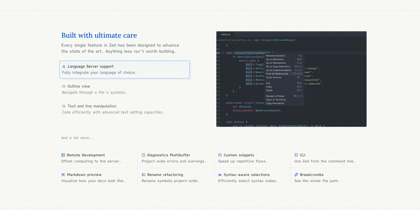Click the InlayHintRefreshReason breadcrumb path
The width and height of the screenshot is (420, 210).
tap(278, 40)
